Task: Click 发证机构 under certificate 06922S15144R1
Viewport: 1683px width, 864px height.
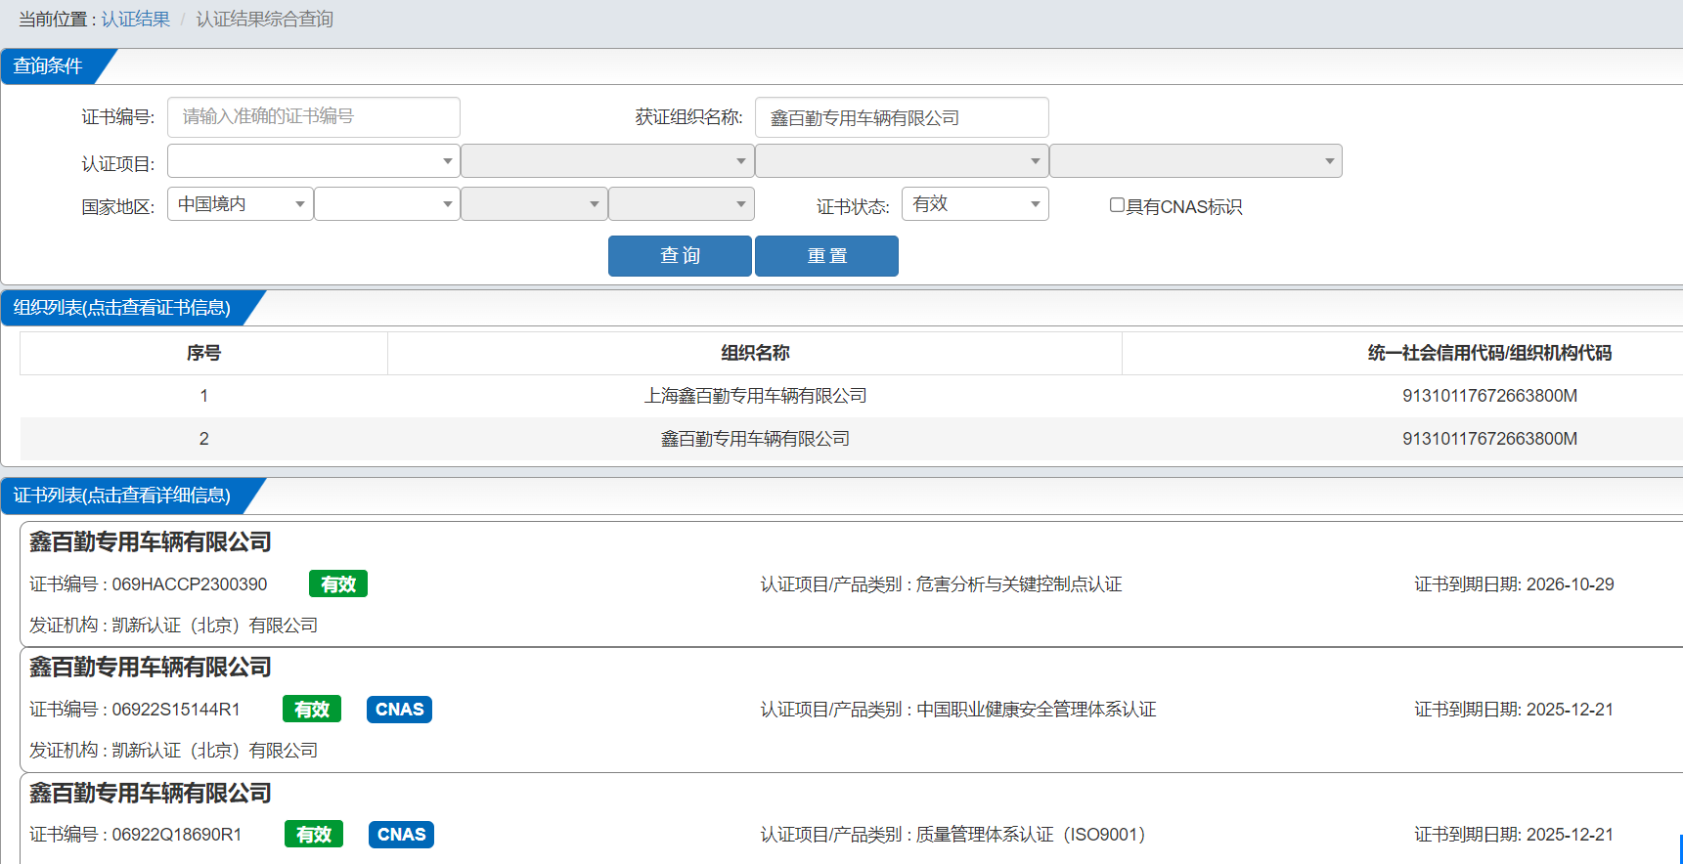Action: (x=173, y=751)
